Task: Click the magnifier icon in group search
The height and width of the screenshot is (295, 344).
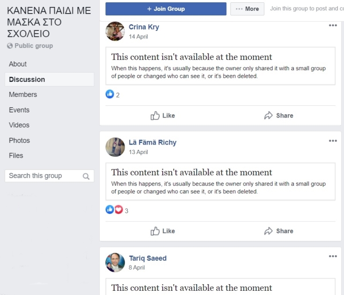Action: (86, 177)
